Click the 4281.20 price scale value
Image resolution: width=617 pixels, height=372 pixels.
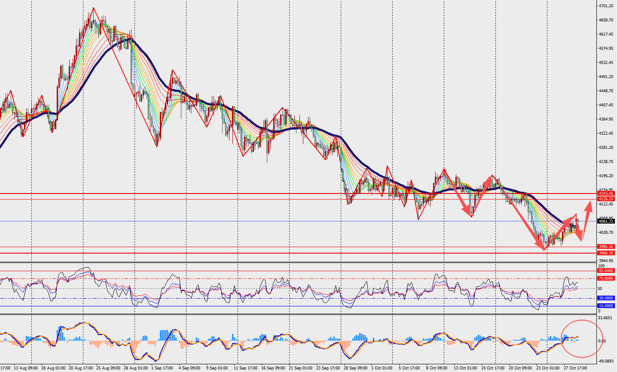click(606, 148)
